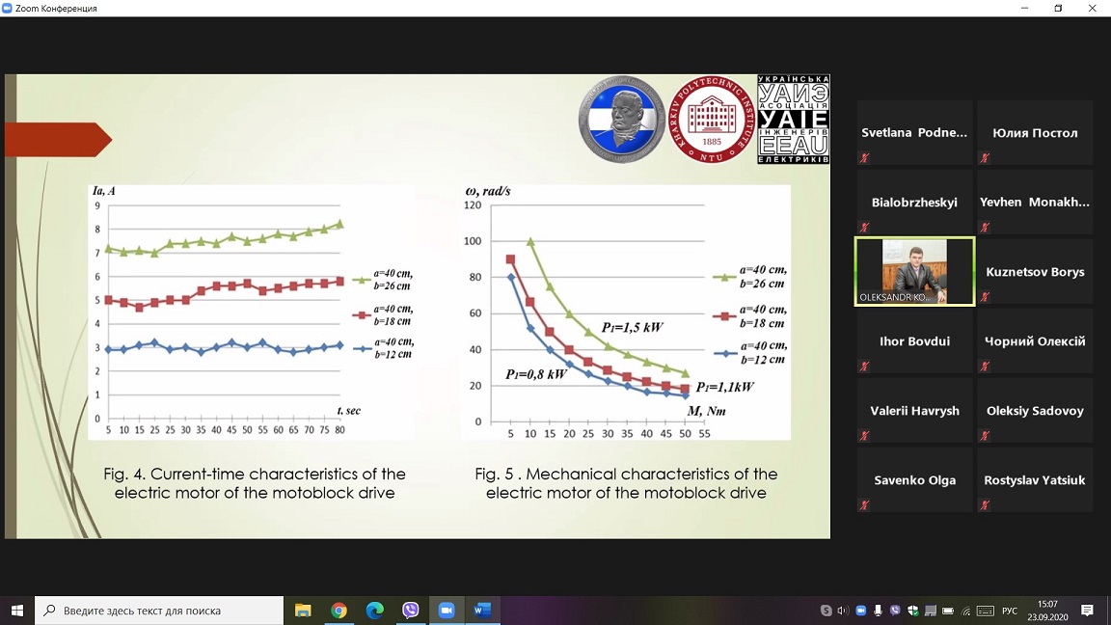
Task: Click the УАИЭ UAIE EEAU association logo
Action: 793,120
